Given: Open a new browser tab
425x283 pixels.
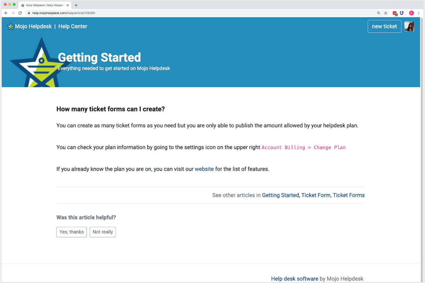Looking at the screenshot, I should (x=76, y=5).
